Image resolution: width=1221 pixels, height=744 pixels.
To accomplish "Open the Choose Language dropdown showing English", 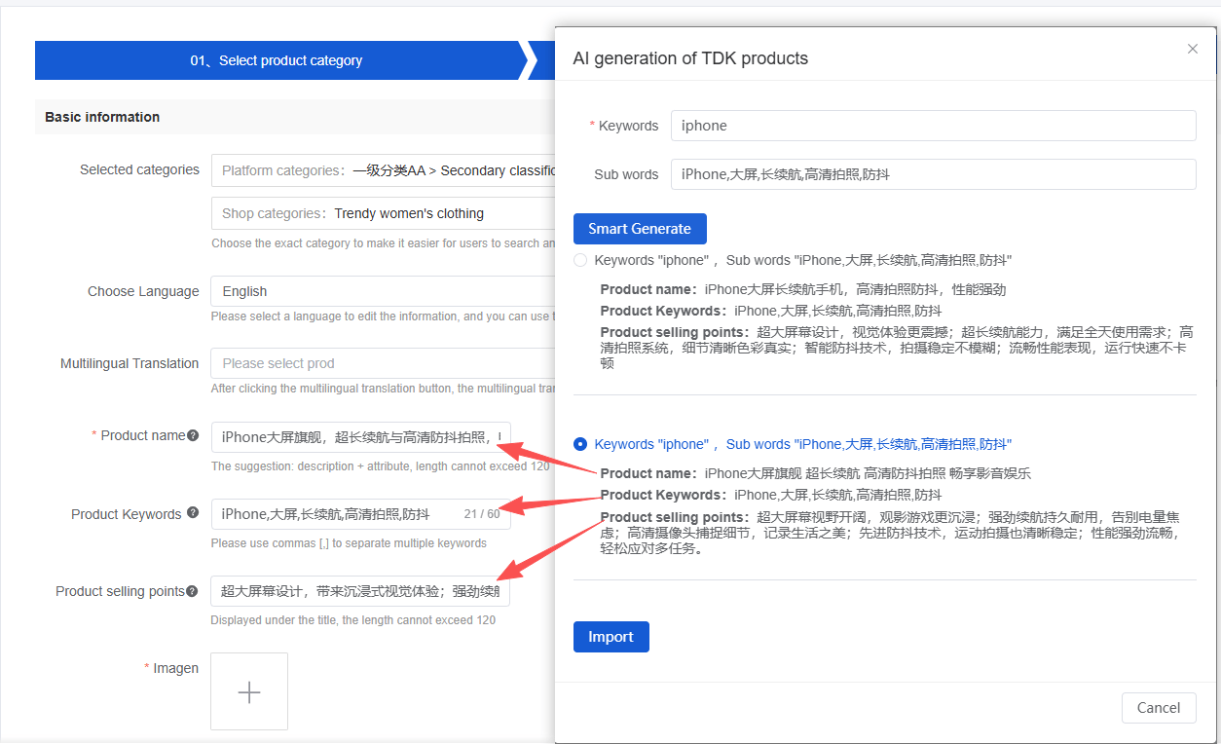I will coord(384,291).
